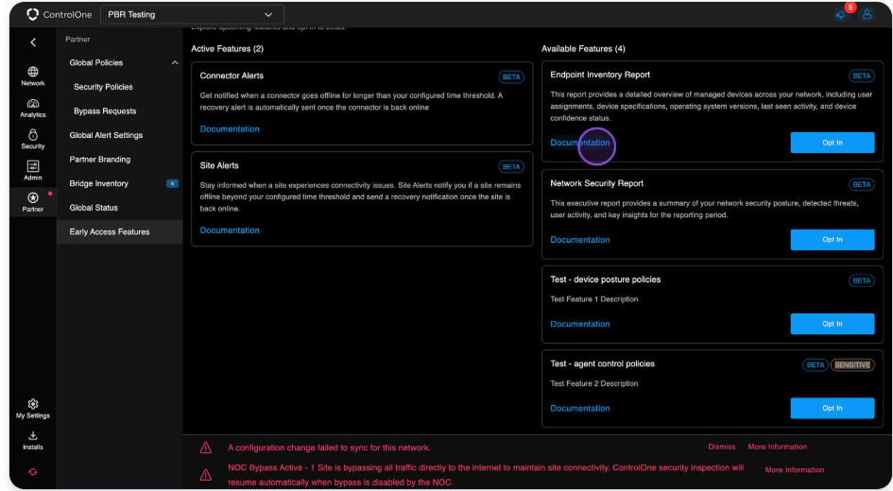Click the Site Alerts card title
Viewport: 893px width, 491px height.
[218, 165]
